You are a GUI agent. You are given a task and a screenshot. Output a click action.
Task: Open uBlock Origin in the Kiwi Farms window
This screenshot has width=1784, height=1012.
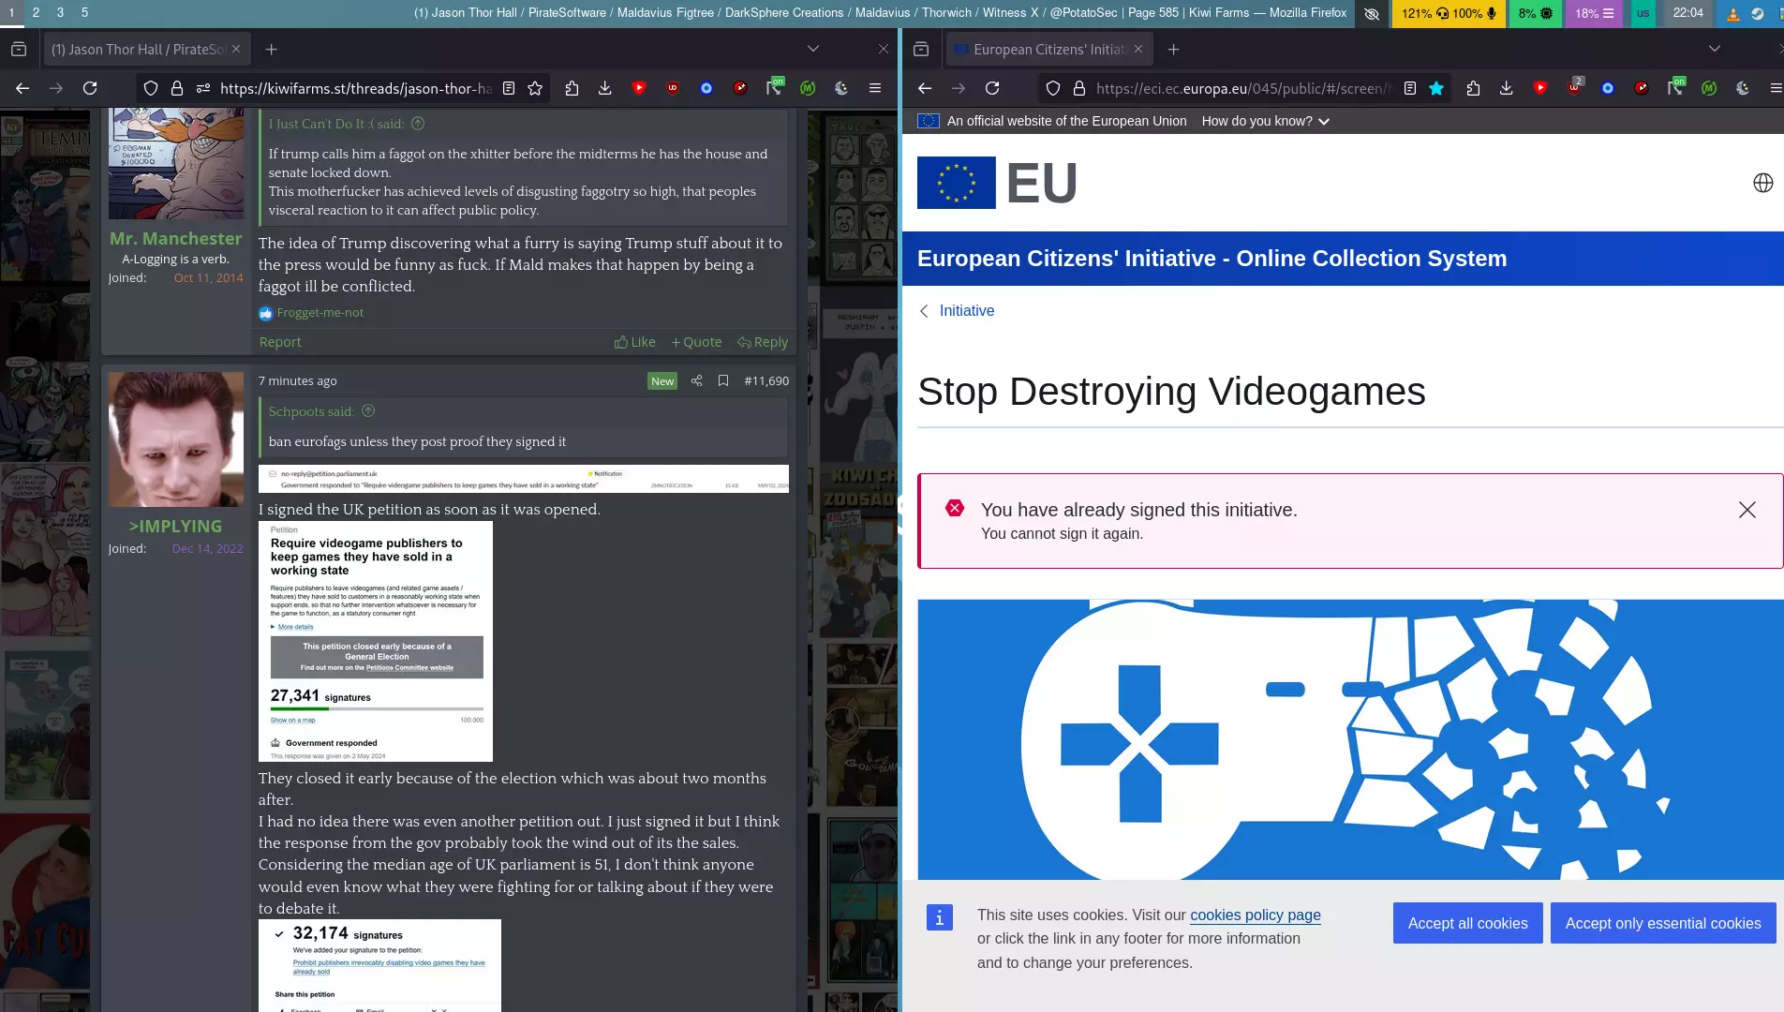pos(673,88)
